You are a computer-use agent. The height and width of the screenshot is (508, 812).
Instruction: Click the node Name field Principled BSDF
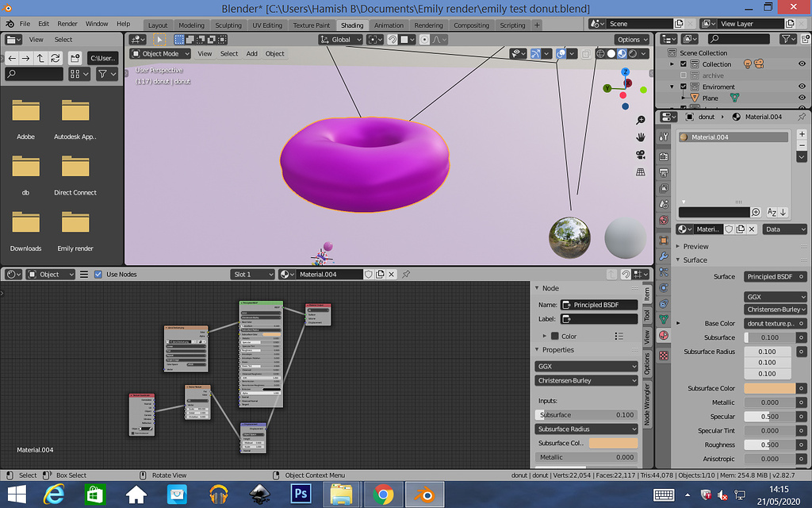(599, 305)
